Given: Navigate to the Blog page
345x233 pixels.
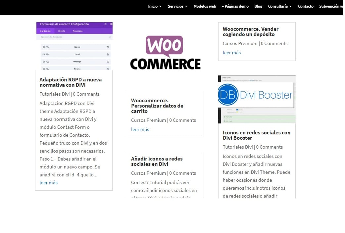Looking at the screenshot, I should 258,6.
